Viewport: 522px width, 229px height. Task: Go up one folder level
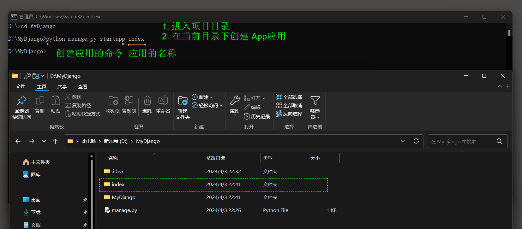tap(56, 141)
